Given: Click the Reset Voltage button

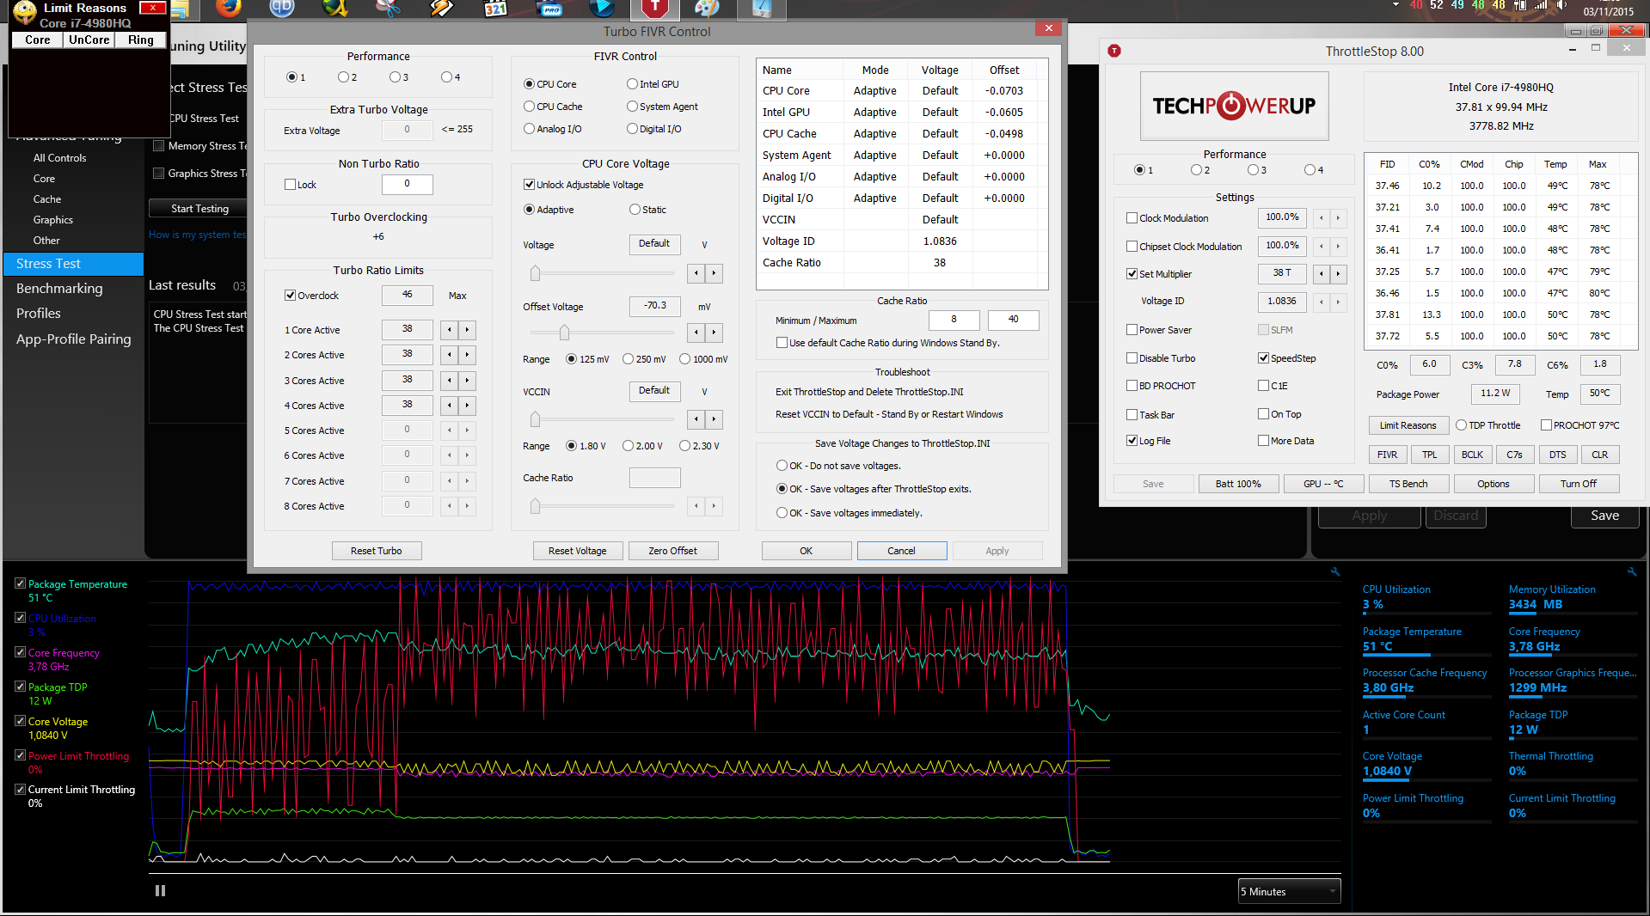Looking at the screenshot, I should pos(577,551).
